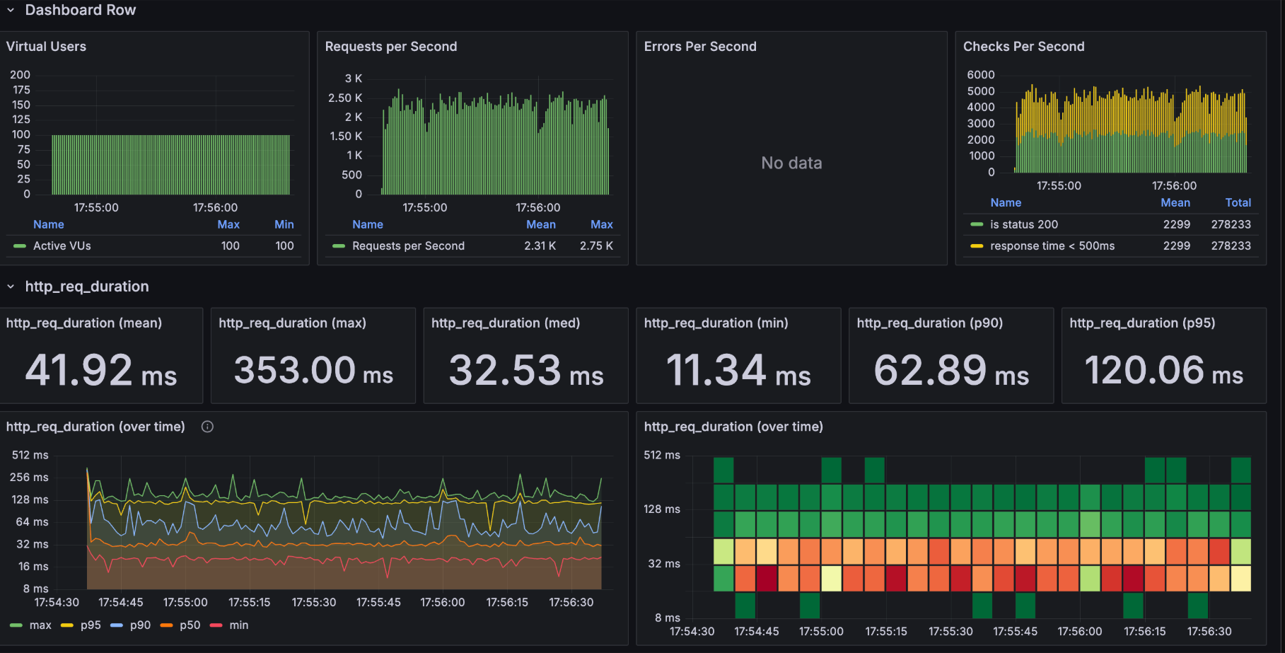Open the line chart http_req_duration (over time) title
Viewport: 1285px width, 653px height.
point(95,427)
